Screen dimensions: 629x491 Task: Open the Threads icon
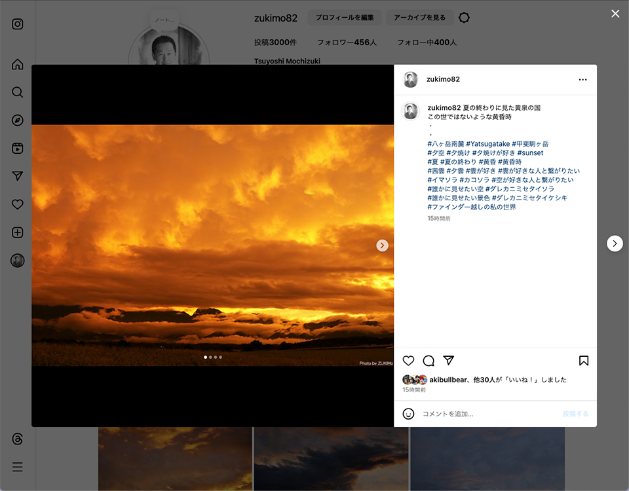17,439
